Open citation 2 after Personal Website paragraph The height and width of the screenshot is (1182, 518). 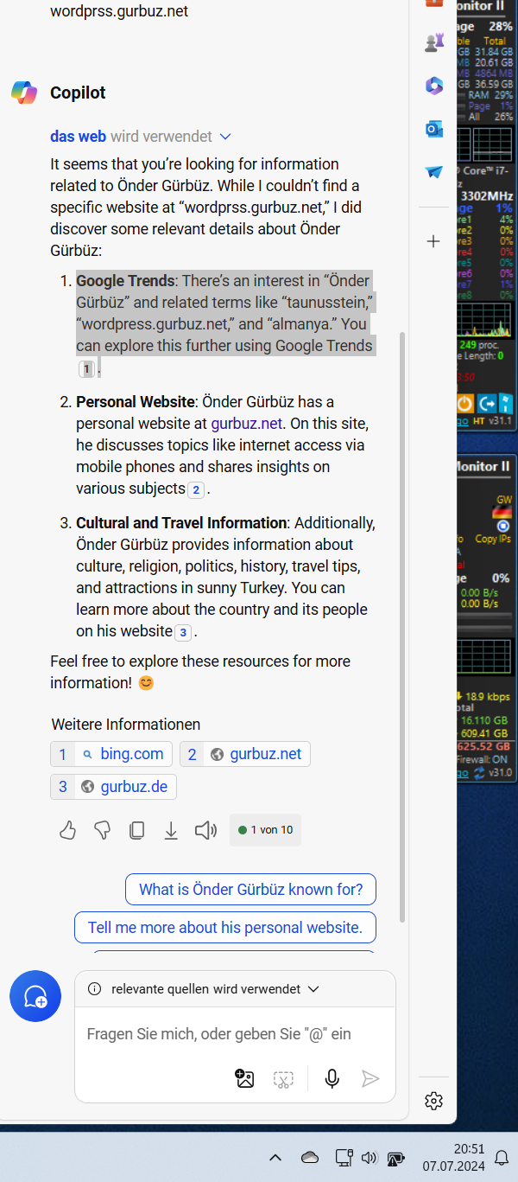click(196, 490)
